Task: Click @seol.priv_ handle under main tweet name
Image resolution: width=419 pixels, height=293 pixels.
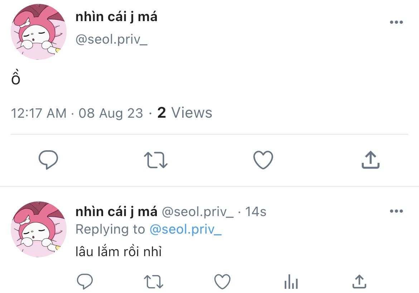Action: (x=111, y=40)
